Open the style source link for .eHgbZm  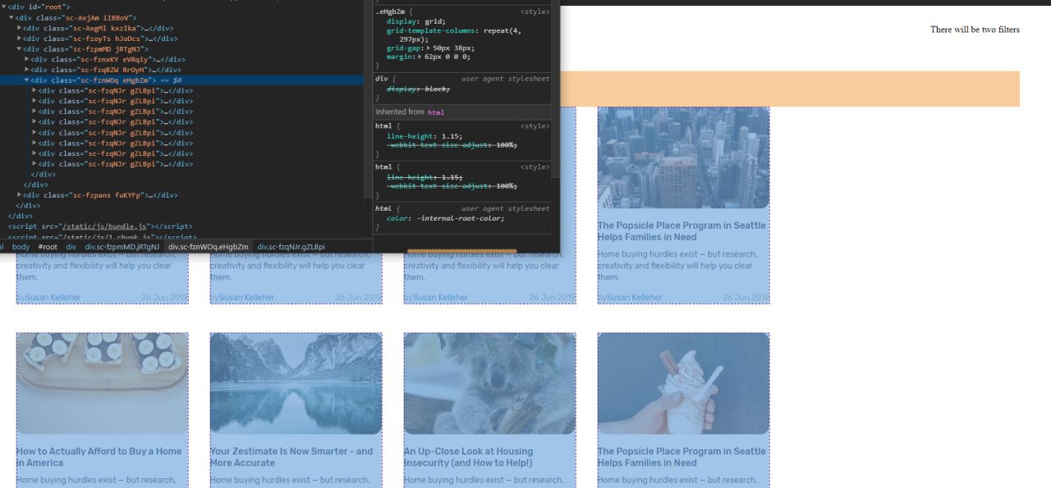535,12
